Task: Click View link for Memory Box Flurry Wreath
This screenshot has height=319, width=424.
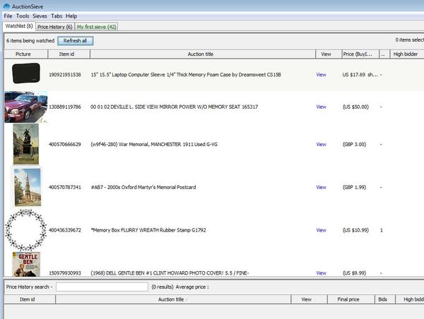Action: (322, 230)
